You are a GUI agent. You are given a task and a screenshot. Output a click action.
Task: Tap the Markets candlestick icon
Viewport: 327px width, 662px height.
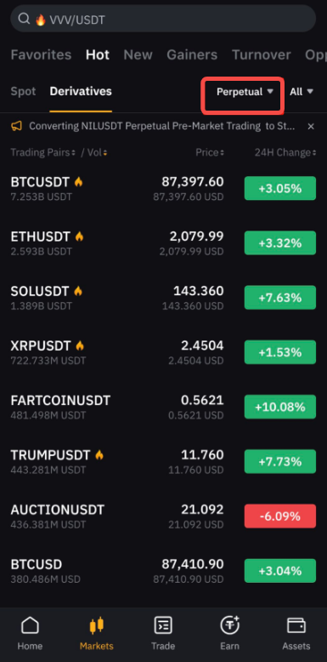point(97,625)
